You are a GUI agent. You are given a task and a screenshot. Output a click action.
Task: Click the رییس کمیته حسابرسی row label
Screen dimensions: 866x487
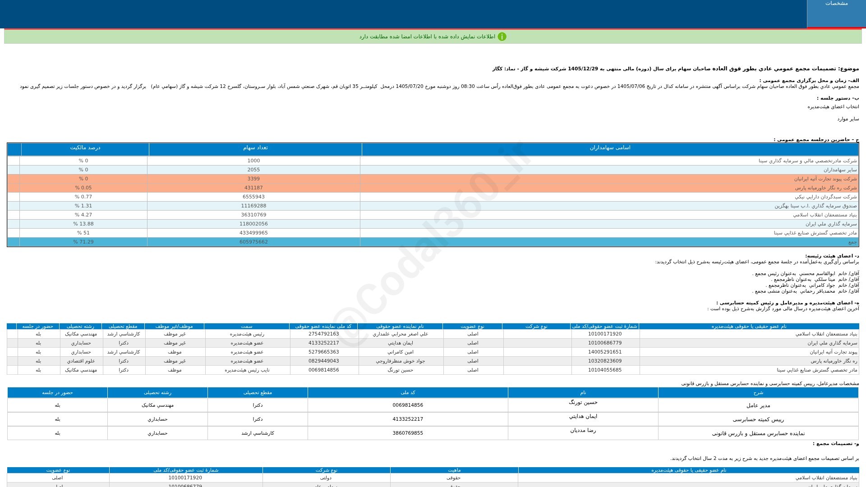pos(758,419)
